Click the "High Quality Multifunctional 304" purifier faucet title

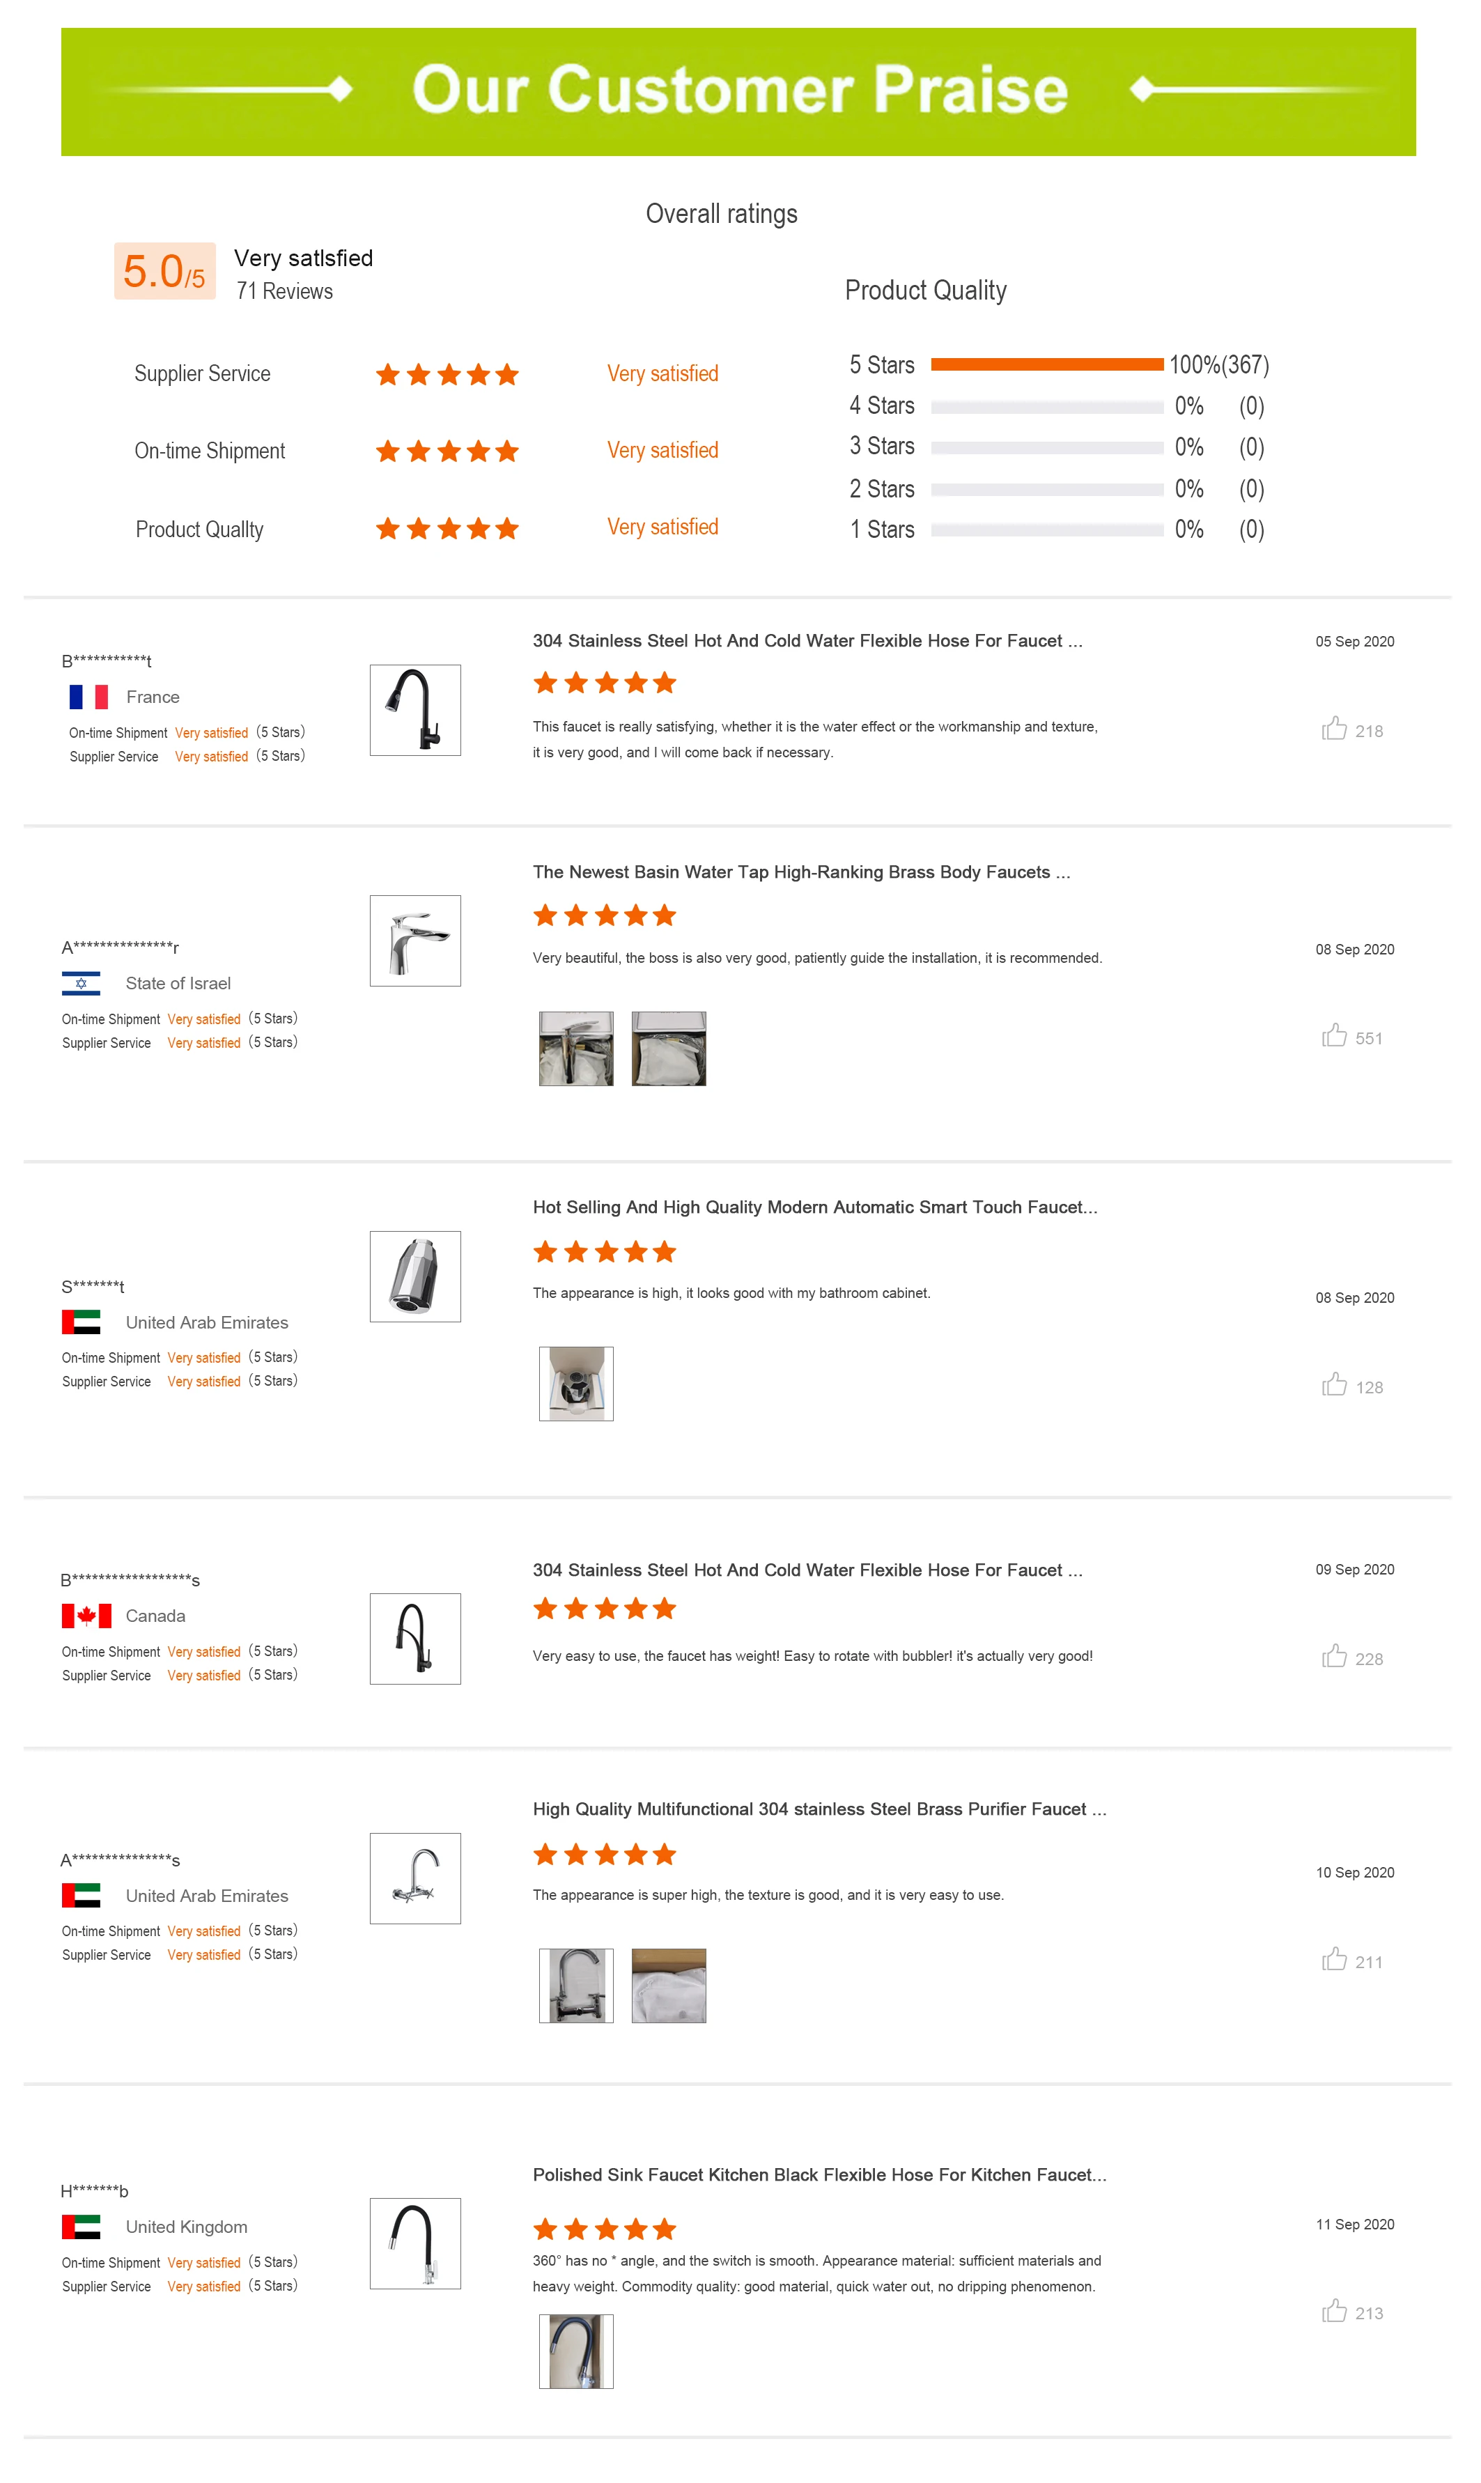tap(819, 1809)
